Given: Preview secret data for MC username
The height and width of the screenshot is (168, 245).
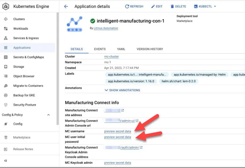Looking at the screenshot, I should click(x=118, y=131).
